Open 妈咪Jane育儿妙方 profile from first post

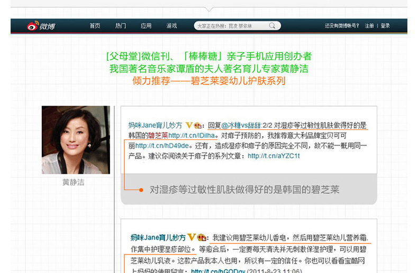tap(155, 126)
